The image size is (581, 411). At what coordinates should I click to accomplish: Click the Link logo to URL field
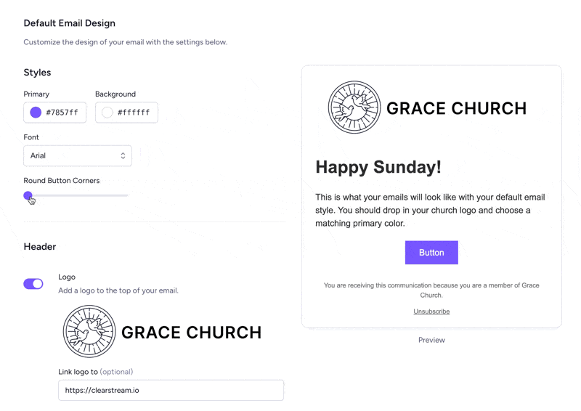pos(171,390)
